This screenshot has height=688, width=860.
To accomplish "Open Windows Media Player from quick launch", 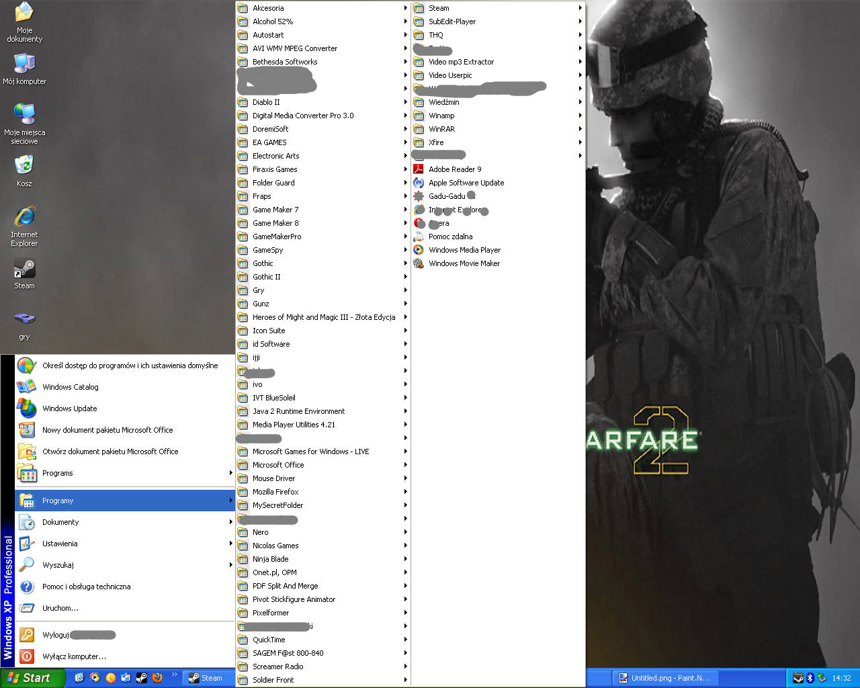I will (x=95, y=678).
